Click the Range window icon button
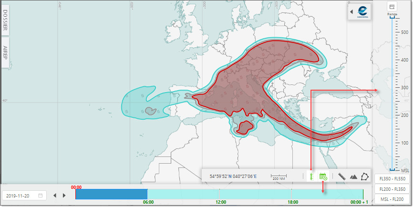The image size is (414, 208). [392, 7]
